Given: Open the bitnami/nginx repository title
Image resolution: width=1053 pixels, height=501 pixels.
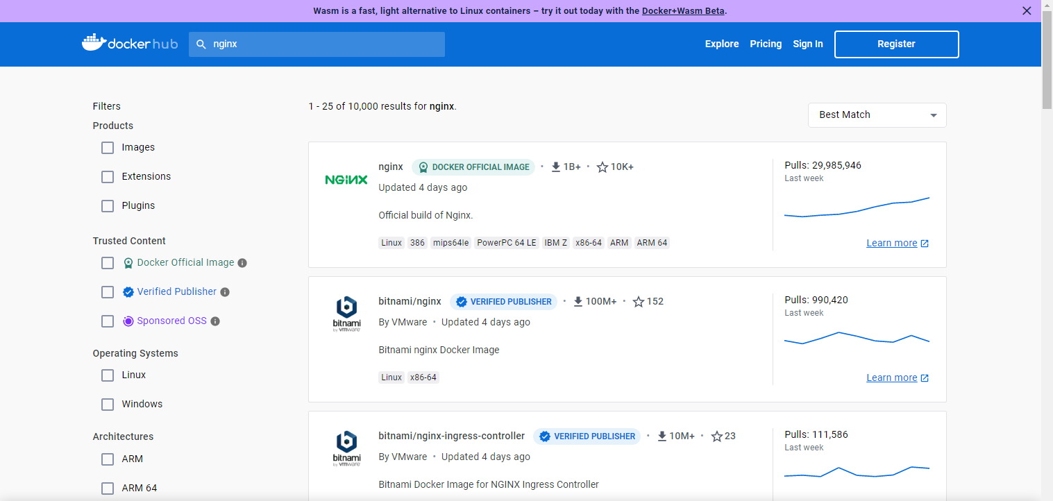Looking at the screenshot, I should (410, 301).
